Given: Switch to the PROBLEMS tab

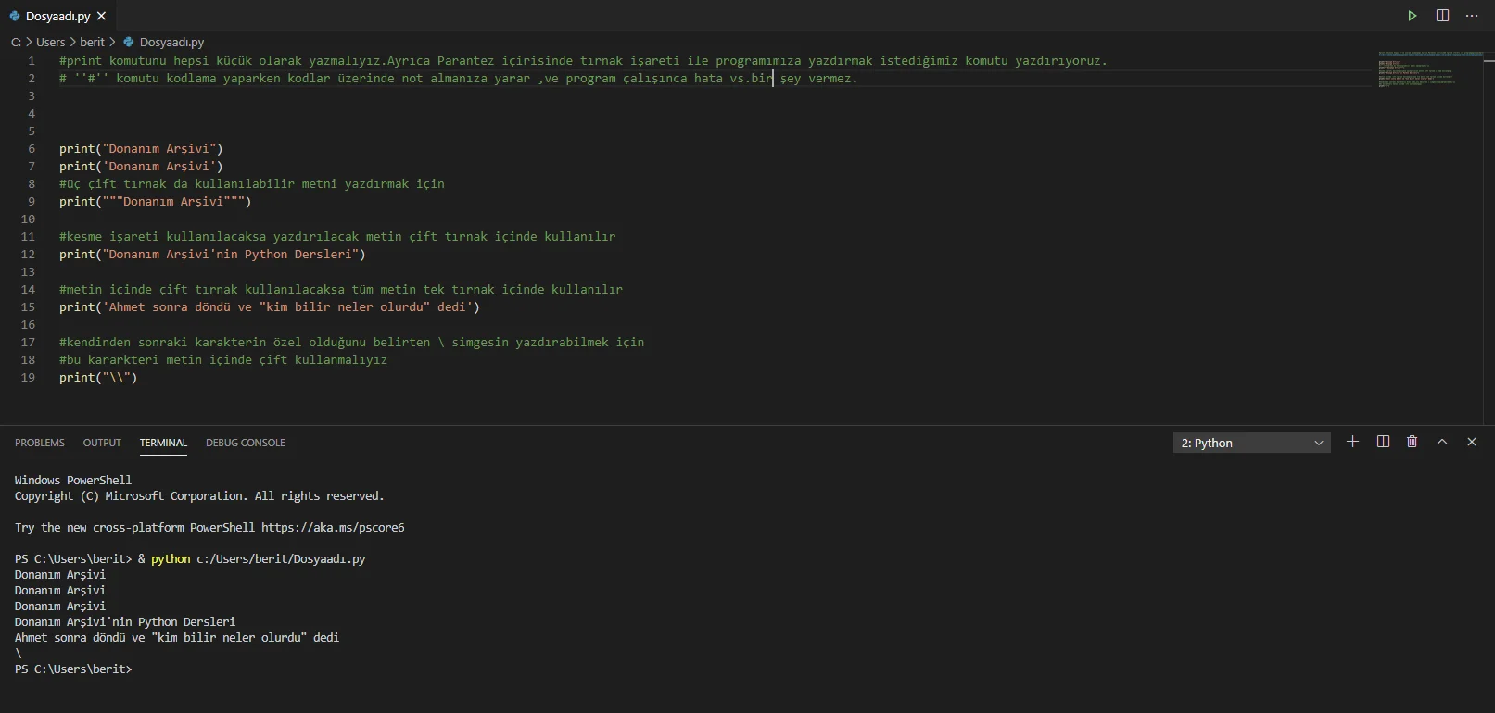Looking at the screenshot, I should click(x=40, y=443).
